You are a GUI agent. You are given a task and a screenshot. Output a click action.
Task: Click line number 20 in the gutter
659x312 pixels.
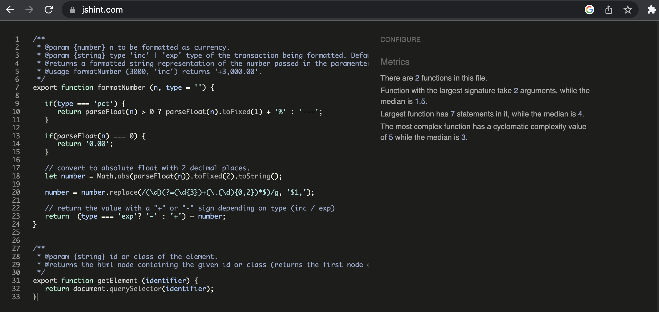16,192
